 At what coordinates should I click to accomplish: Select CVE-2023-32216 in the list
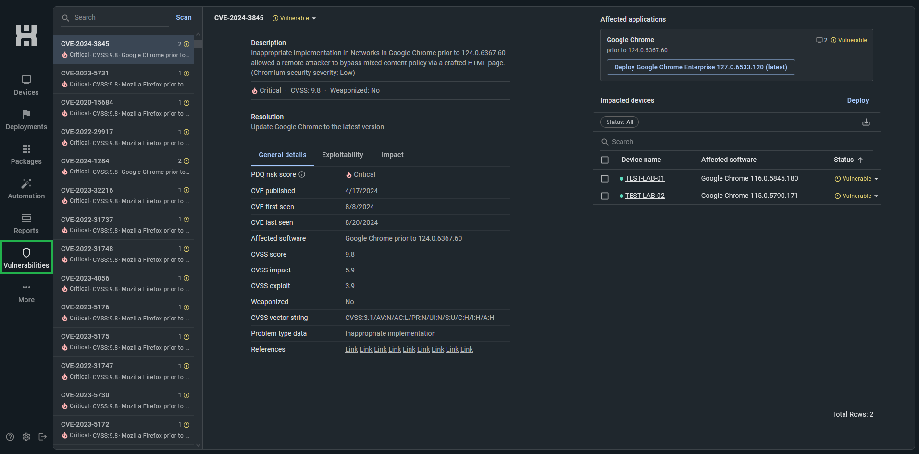point(124,196)
